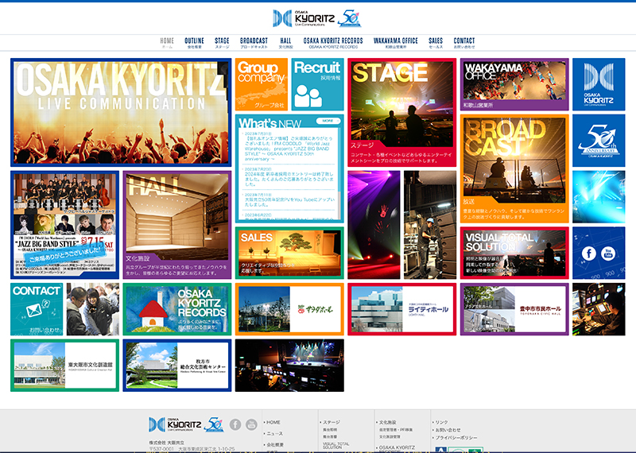Click the Jazz Big Band Style poster
Image resolution: width=636 pixels, height=453 pixels.
[x=65, y=224]
